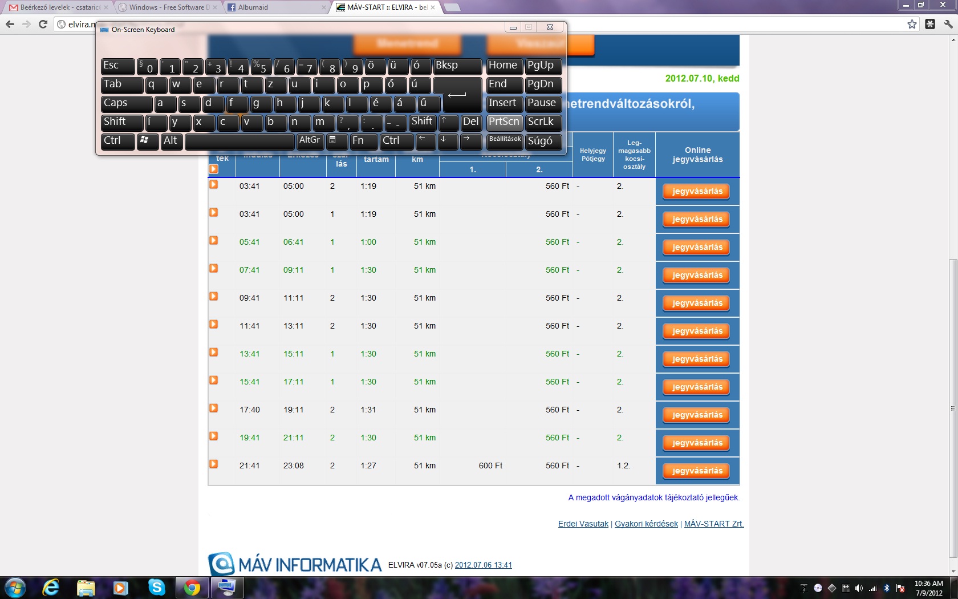Click the left arrow key on On-Screen Keyboard

tap(425, 141)
